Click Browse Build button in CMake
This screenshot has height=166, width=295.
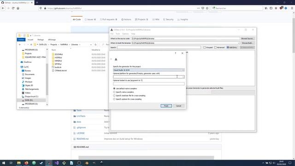248,43
